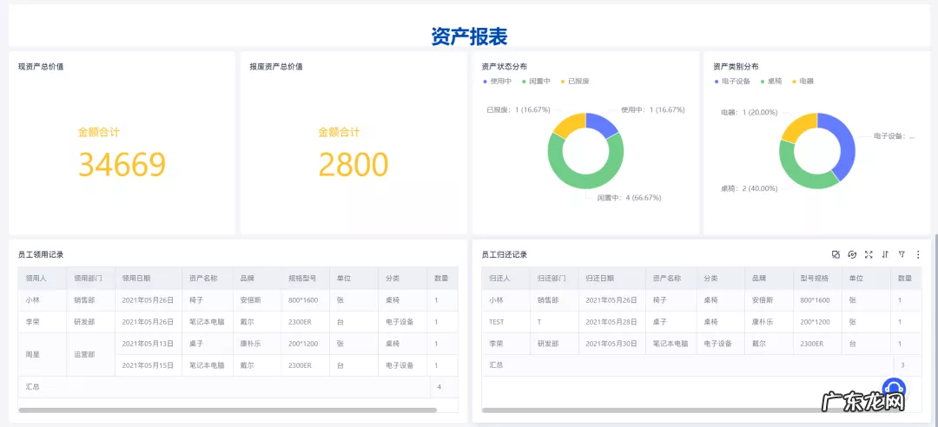Click 汇总 row in 员工归还记录

701,365
